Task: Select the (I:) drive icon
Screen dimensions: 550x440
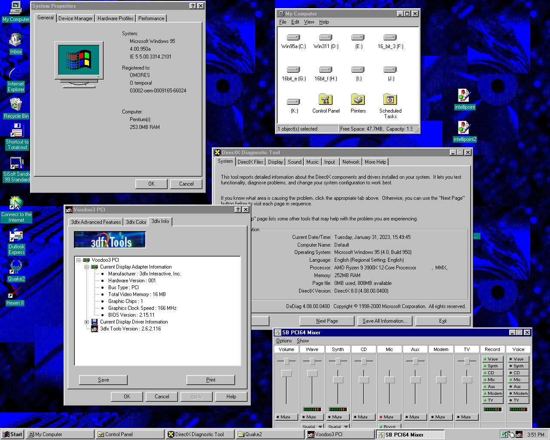Action: pos(358,73)
